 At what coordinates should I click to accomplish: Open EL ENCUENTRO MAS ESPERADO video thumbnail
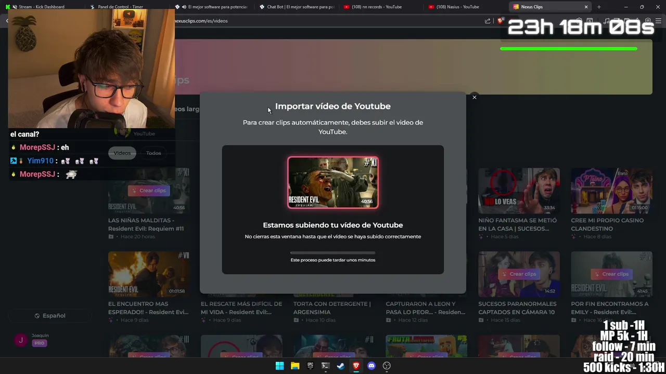click(x=149, y=274)
